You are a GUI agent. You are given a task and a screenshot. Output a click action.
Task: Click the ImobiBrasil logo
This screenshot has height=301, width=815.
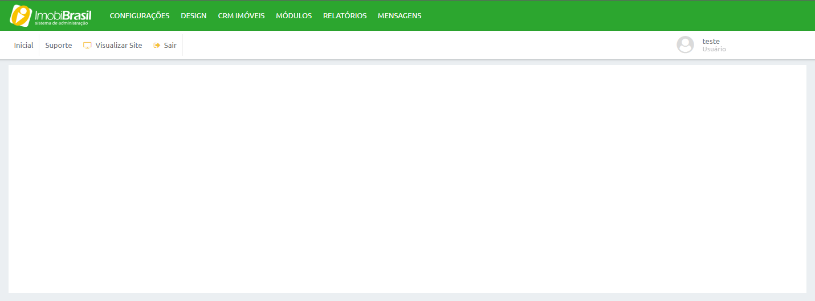click(x=51, y=16)
